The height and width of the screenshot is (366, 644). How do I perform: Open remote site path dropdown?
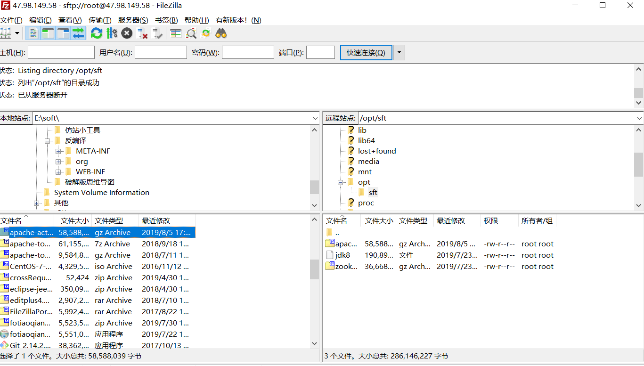639,118
